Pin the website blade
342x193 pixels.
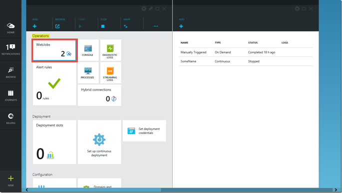(x=151, y=8)
